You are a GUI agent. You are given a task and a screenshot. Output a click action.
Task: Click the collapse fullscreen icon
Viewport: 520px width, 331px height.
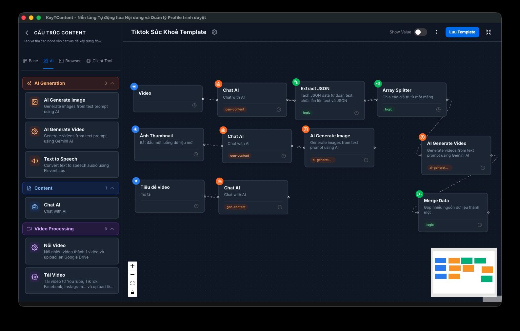click(488, 32)
